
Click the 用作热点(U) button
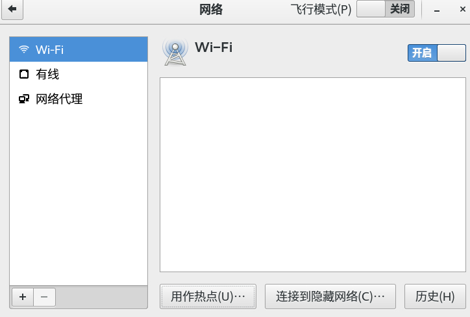[x=208, y=296]
